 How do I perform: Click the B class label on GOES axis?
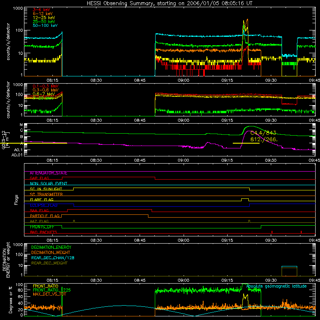pyautogui.click(x=22, y=137)
